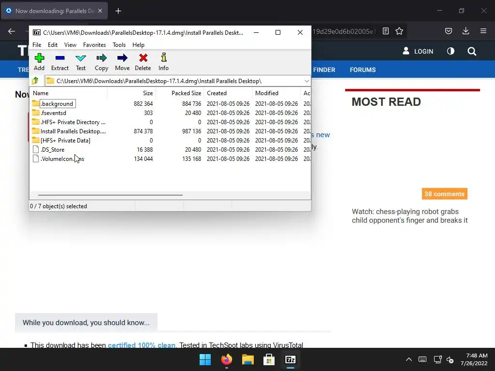Close the 'Now downloading' browser tab
The image size is (495, 371).
[100, 11]
